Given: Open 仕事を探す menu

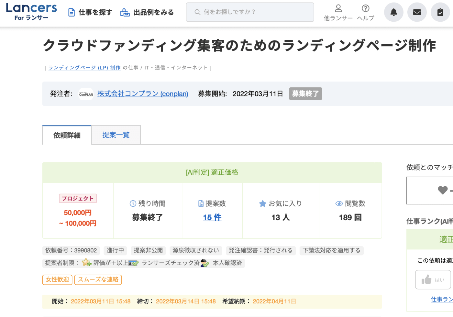Looking at the screenshot, I should tap(90, 12).
